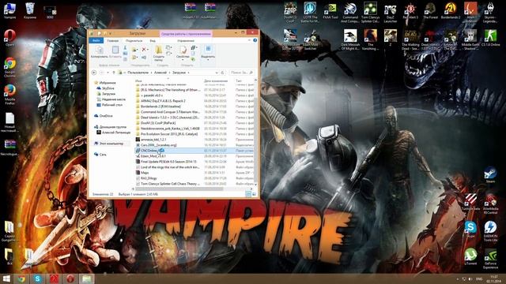Open the Quick Access Toolbar customize dropdown

(111, 33)
